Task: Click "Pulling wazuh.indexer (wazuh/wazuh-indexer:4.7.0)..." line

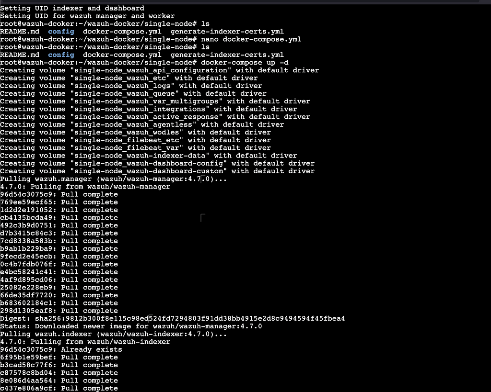Action: (x=113, y=334)
